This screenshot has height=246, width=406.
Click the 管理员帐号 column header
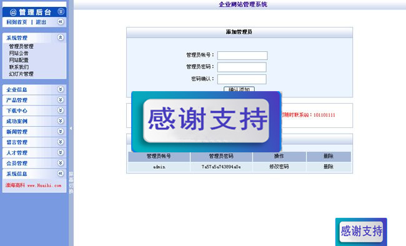[159, 156]
